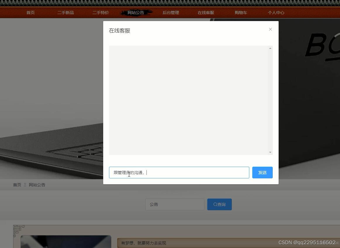This screenshot has height=248, width=340.
Task: Switch to the 二手特价 tab
Action: click(101, 12)
